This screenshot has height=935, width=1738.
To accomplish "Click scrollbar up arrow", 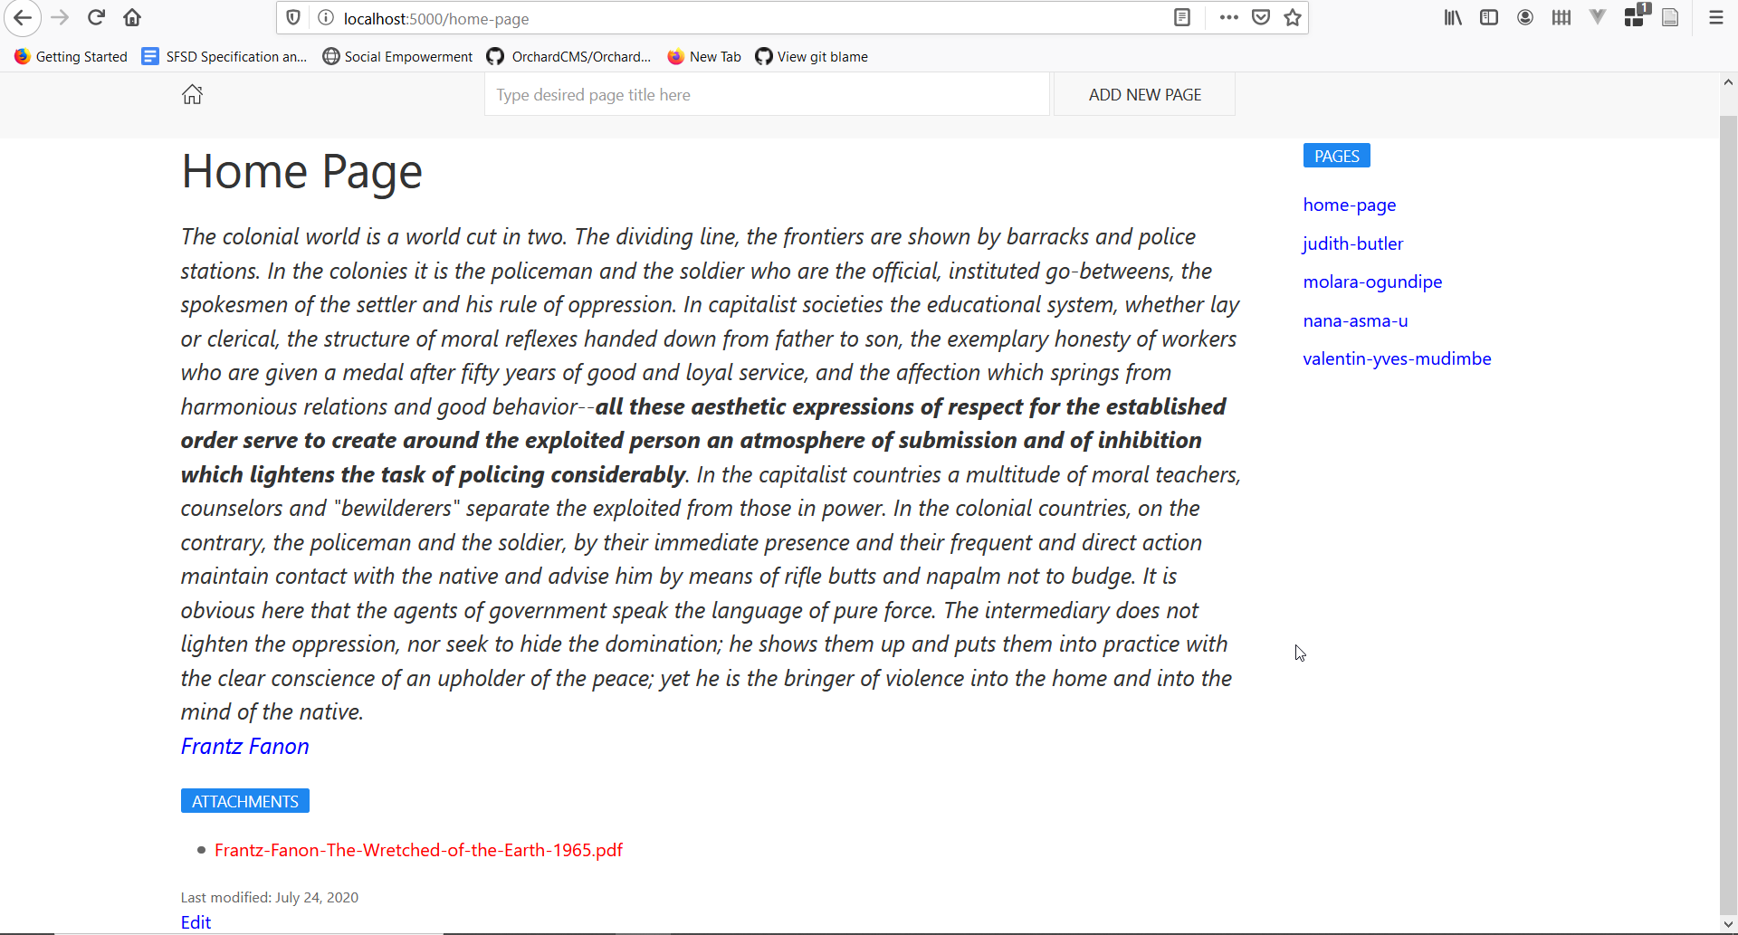I will pos(1728,82).
